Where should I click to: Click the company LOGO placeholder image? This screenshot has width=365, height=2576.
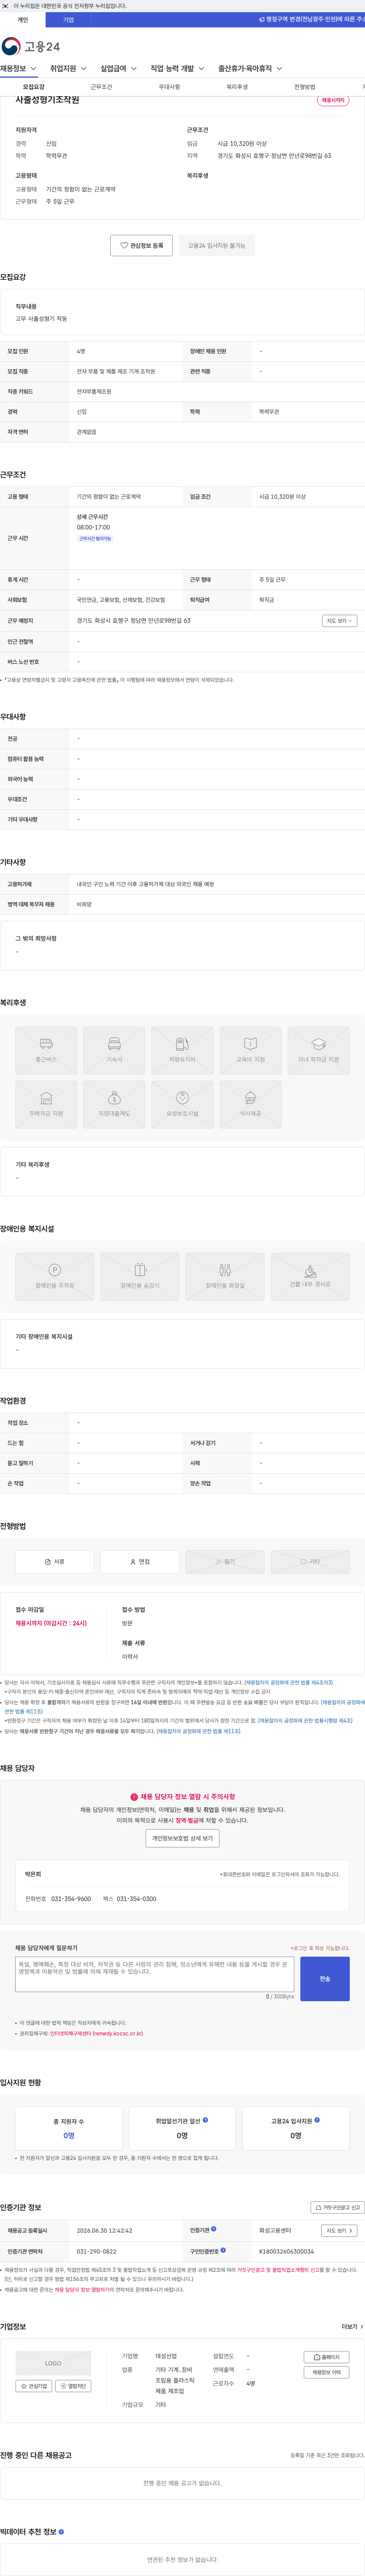[53, 2363]
